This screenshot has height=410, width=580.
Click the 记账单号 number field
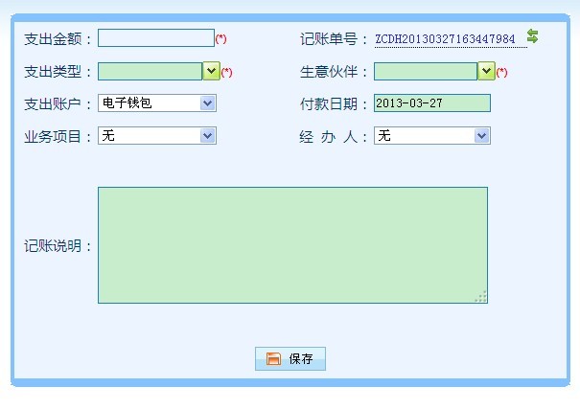click(x=445, y=39)
